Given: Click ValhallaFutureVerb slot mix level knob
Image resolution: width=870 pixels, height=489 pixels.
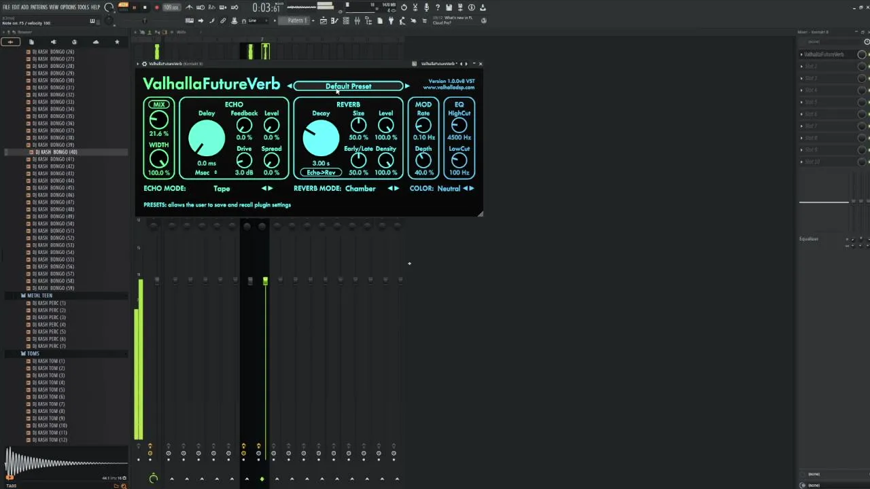Looking at the screenshot, I should 862,54.
